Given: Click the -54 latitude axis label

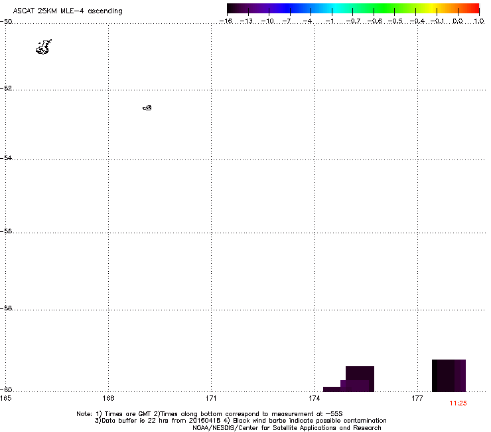Looking at the screenshot, I should 6,158.
